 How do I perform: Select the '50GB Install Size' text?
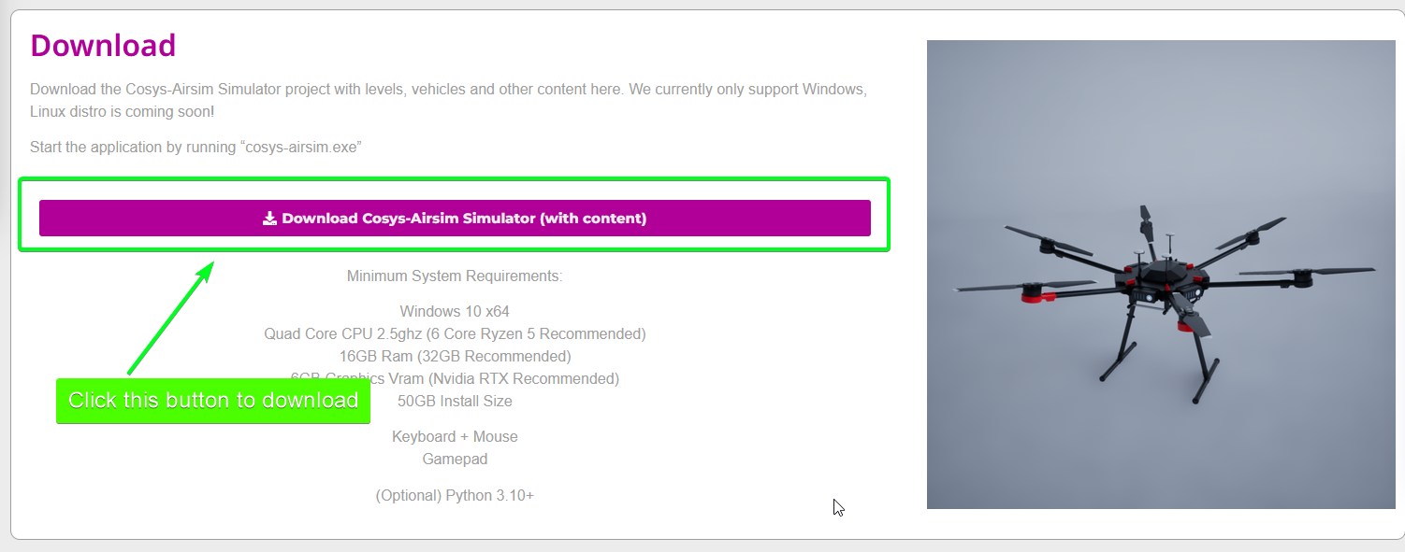[x=455, y=401]
